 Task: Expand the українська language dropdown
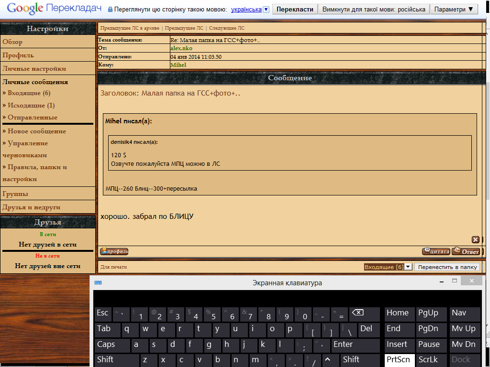pos(266,10)
